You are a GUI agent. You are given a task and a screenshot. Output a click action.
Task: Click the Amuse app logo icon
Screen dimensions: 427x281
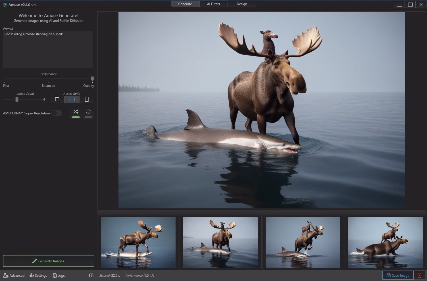pos(5,5)
